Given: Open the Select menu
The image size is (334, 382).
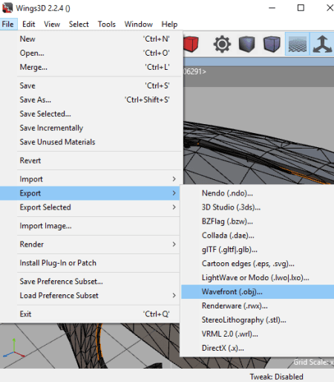Looking at the screenshot, I should pos(79,24).
